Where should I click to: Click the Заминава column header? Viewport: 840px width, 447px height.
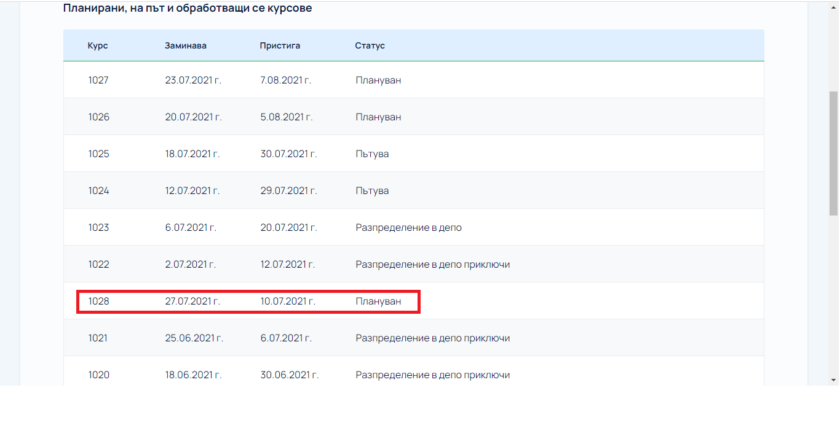pyautogui.click(x=186, y=45)
